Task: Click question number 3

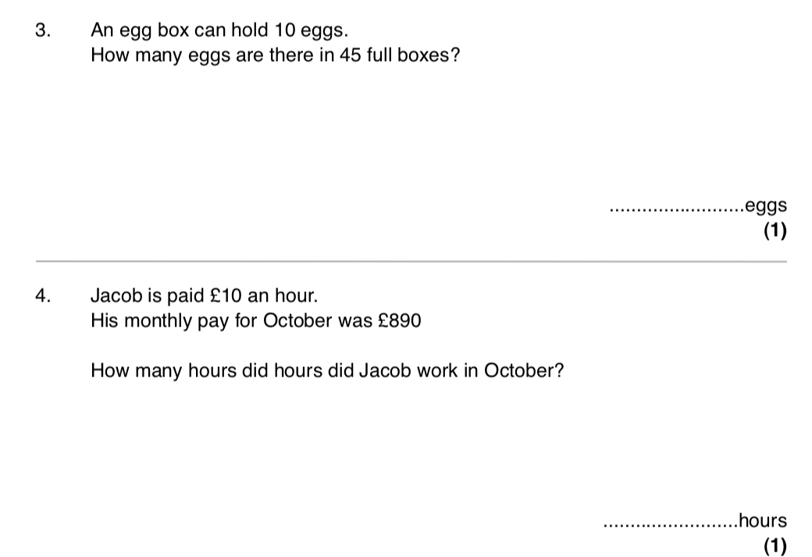Action: click(42, 31)
